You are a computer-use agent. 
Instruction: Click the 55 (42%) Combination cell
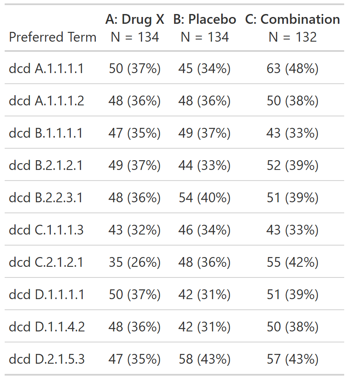(x=292, y=262)
